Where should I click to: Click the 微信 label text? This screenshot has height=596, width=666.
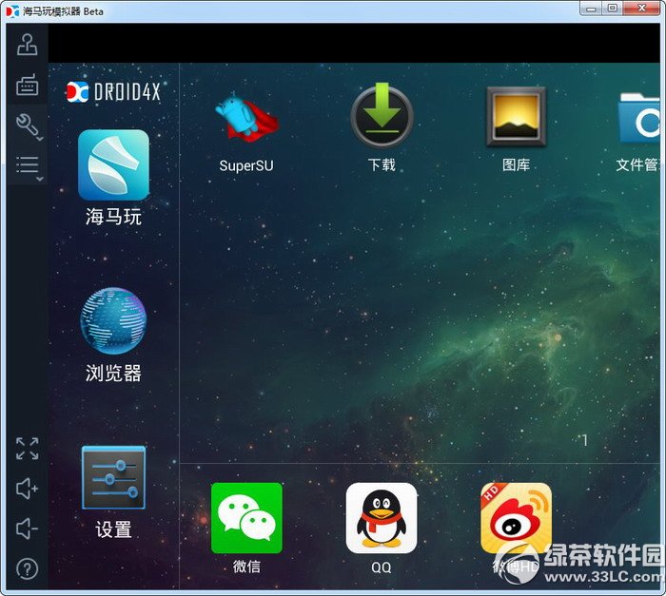click(246, 567)
